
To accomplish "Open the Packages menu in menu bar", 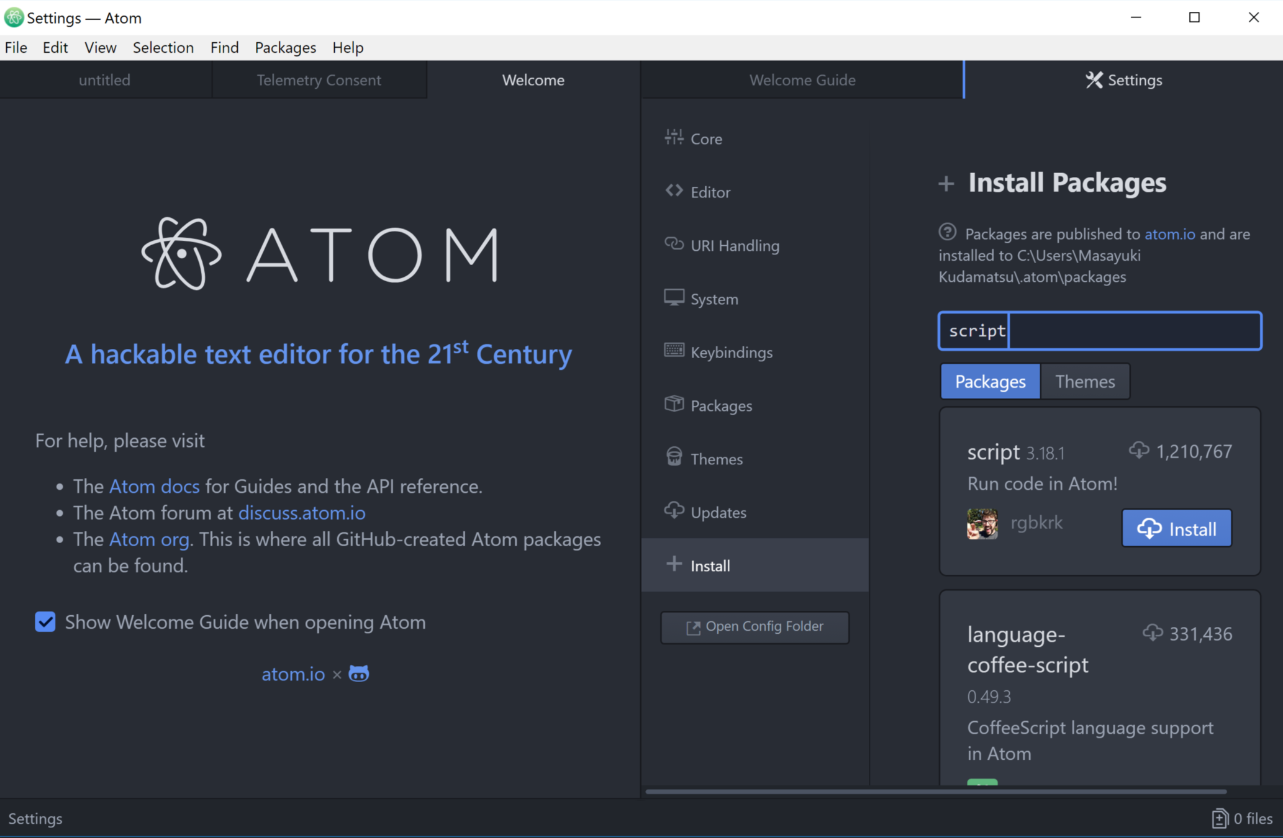I will click(x=285, y=48).
